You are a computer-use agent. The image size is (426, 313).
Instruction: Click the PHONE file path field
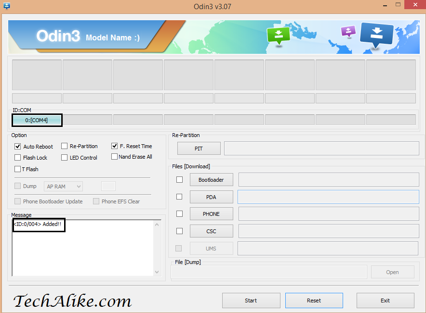click(x=329, y=214)
